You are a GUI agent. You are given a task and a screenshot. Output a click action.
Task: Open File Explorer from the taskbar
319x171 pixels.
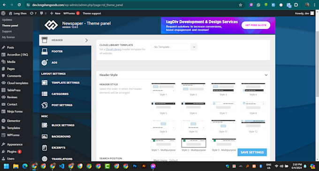click(x=15, y=166)
